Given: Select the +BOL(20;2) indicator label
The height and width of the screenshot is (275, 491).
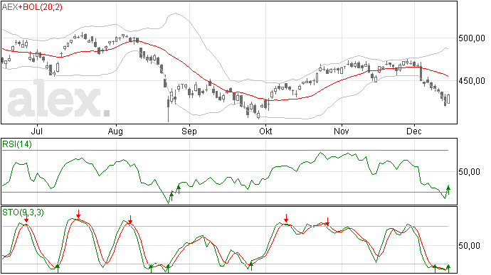Looking at the screenshot, I should pyautogui.click(x=41, y=7).
